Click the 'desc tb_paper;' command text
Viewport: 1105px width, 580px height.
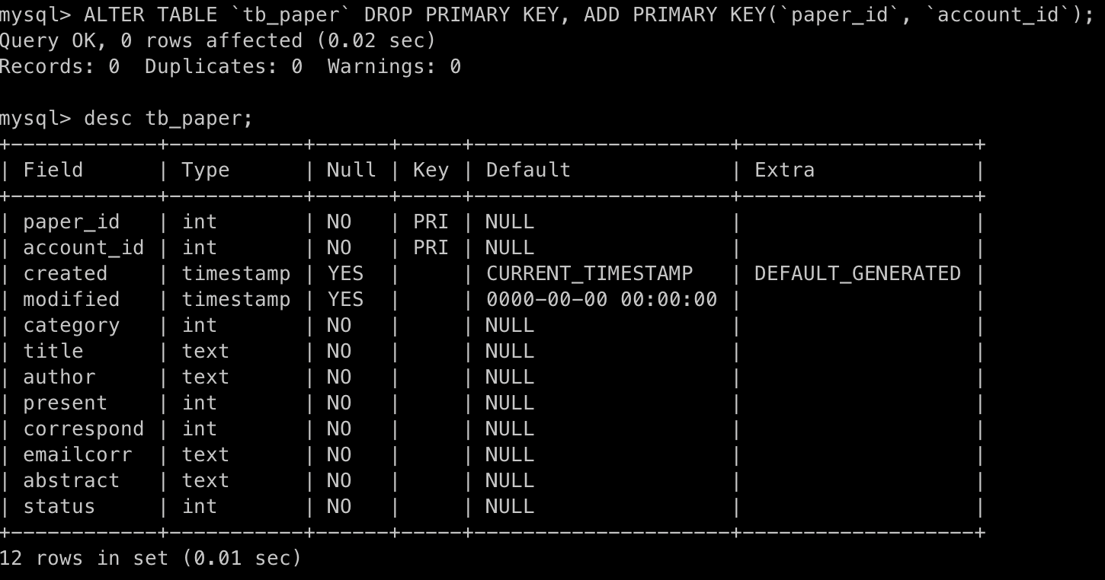click(168, 118)
